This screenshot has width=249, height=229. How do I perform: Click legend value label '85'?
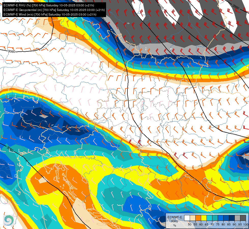(229, 225)
